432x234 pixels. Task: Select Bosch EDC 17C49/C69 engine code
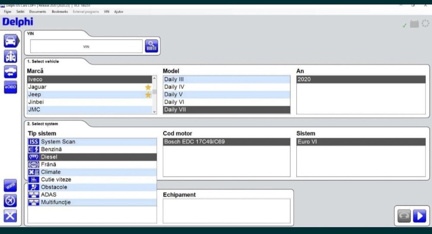(x=226, y=142)
